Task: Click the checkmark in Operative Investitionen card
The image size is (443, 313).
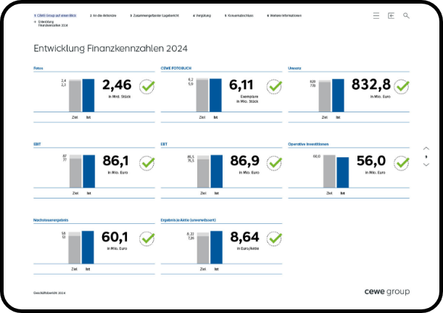Action: pos(402,163)
